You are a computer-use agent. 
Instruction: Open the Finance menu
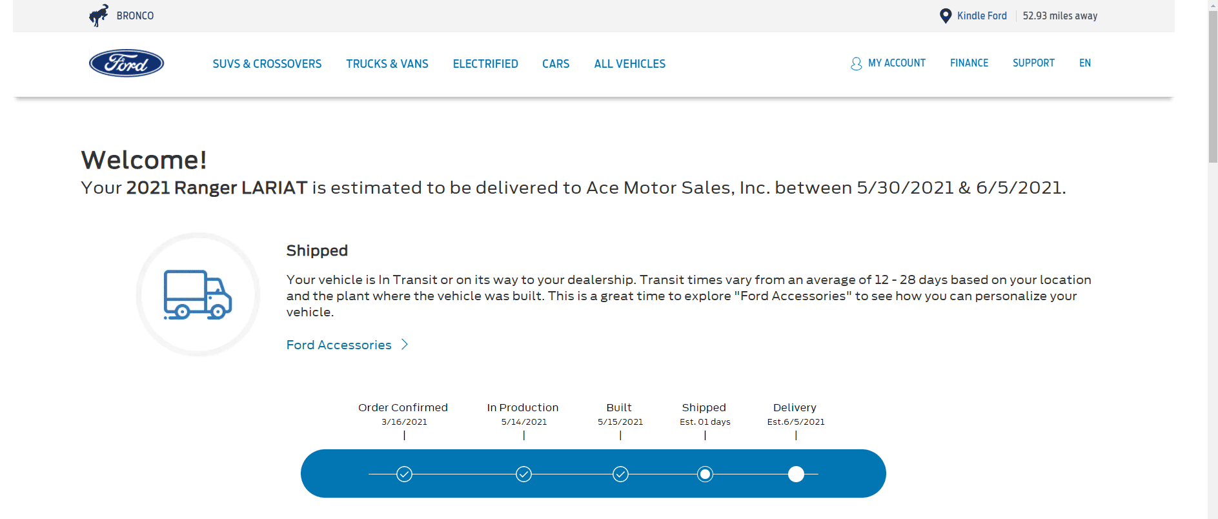969,63
